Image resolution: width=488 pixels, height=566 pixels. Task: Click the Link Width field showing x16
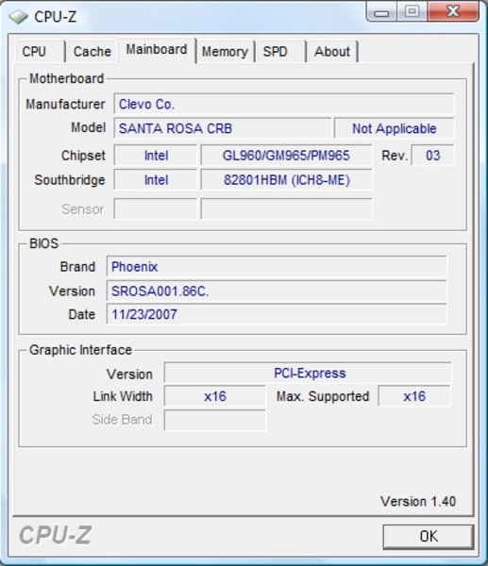click(x=215, y=396)
